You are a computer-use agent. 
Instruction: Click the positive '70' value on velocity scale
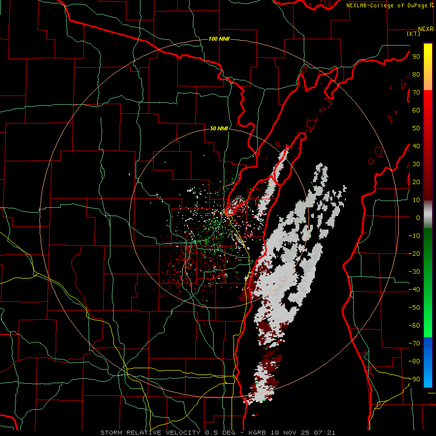(x=416, y=93)
